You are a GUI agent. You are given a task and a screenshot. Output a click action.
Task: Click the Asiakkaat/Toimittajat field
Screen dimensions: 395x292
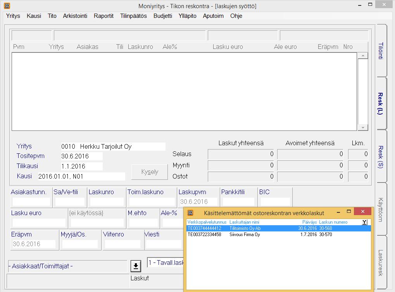[x=67, y=266]
